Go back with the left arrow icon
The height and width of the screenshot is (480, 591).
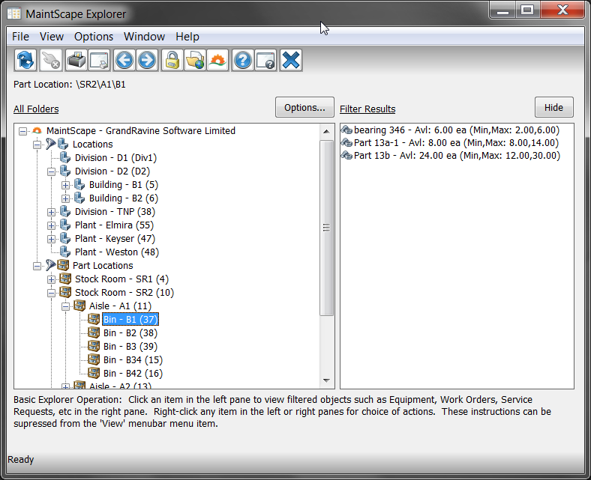(124, 60)
